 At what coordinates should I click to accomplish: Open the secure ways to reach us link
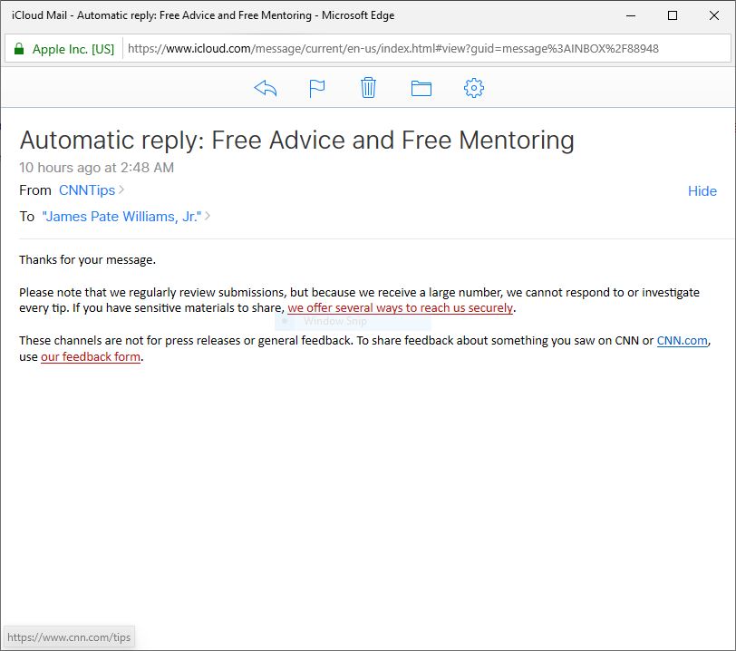coord(399,308)
